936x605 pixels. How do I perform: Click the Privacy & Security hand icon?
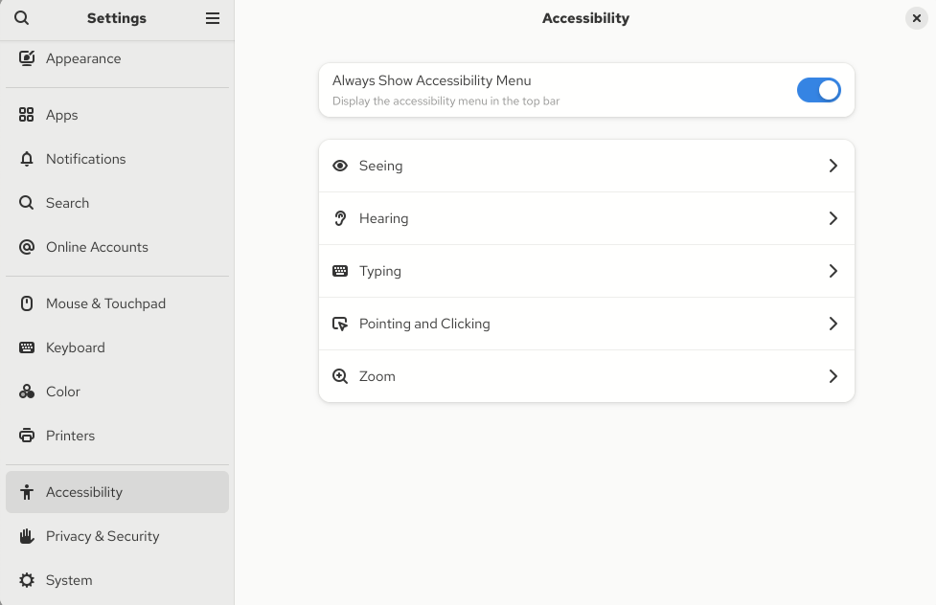[27, 536]
